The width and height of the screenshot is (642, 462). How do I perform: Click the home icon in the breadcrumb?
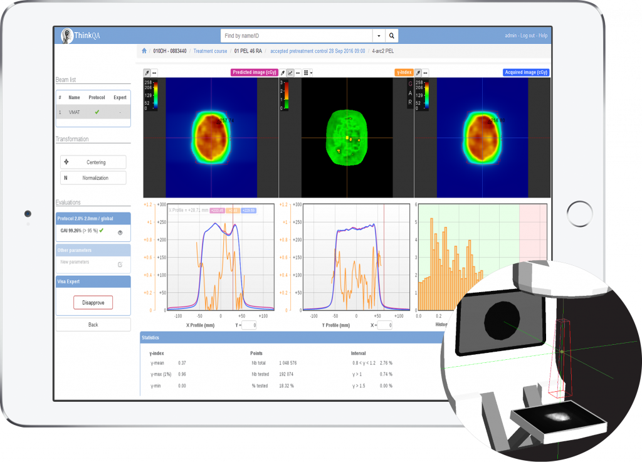(144, 51)
